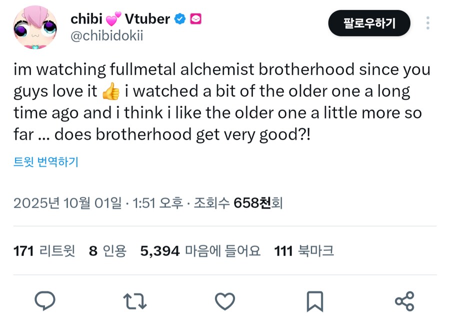This screenshot has height=319, width=450.
Task: Click the 조회수 658천회 view count
Action: 238,202
